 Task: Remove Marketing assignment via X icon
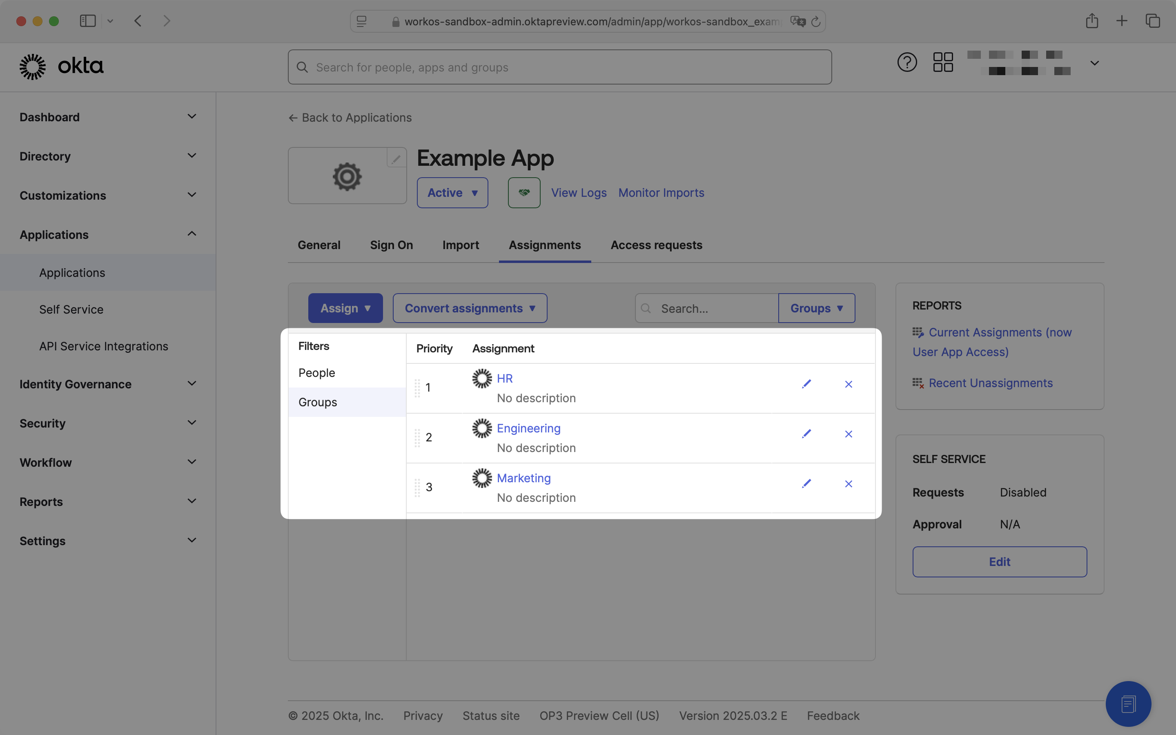pyautogui.click(x=848, y=484)
